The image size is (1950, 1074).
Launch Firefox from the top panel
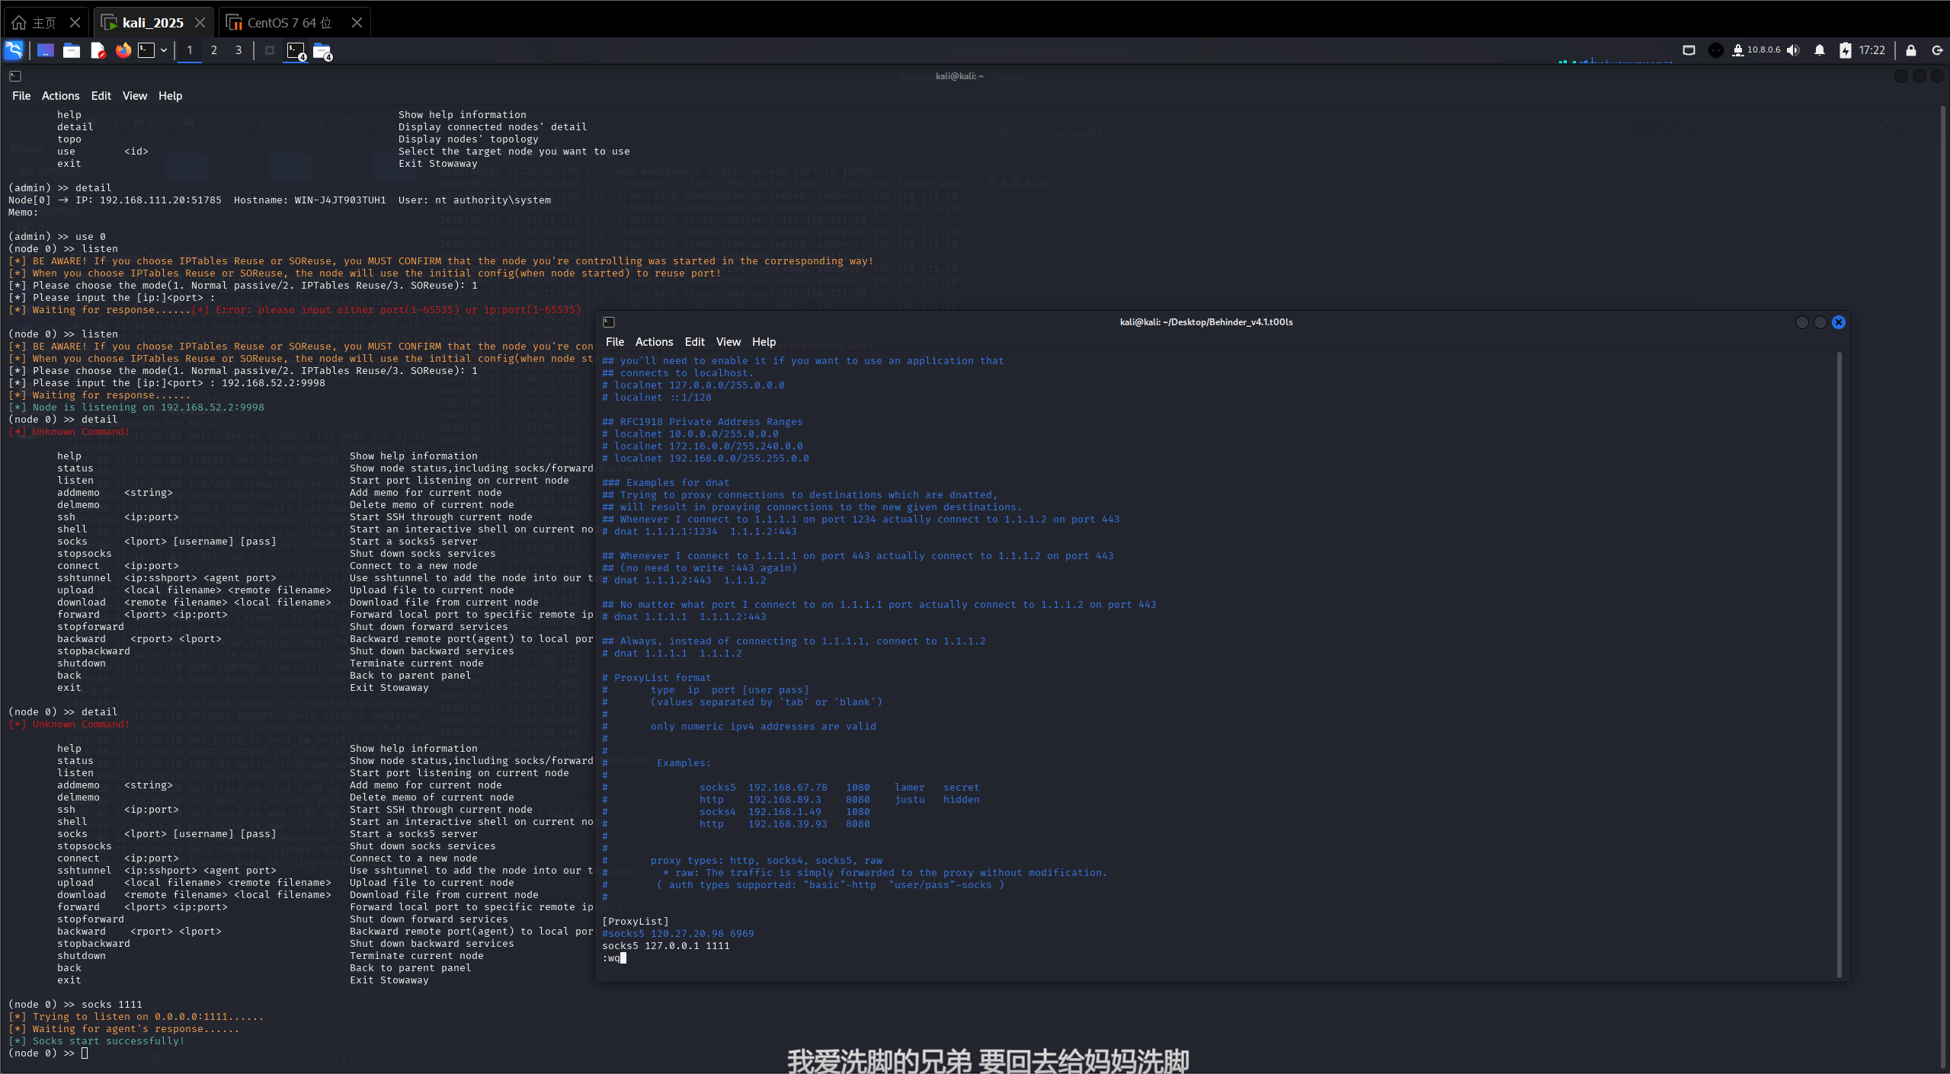[123, 50]
